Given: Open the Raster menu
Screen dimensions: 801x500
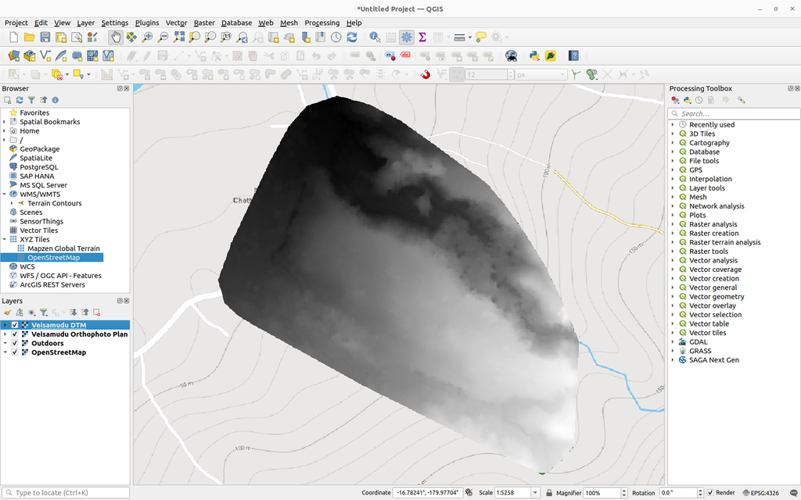Looking at the screenshot, I should pyautogui.click(x=203, y=23).
